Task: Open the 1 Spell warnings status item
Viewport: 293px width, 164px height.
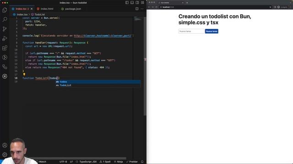Action: (x=105, y=162)
